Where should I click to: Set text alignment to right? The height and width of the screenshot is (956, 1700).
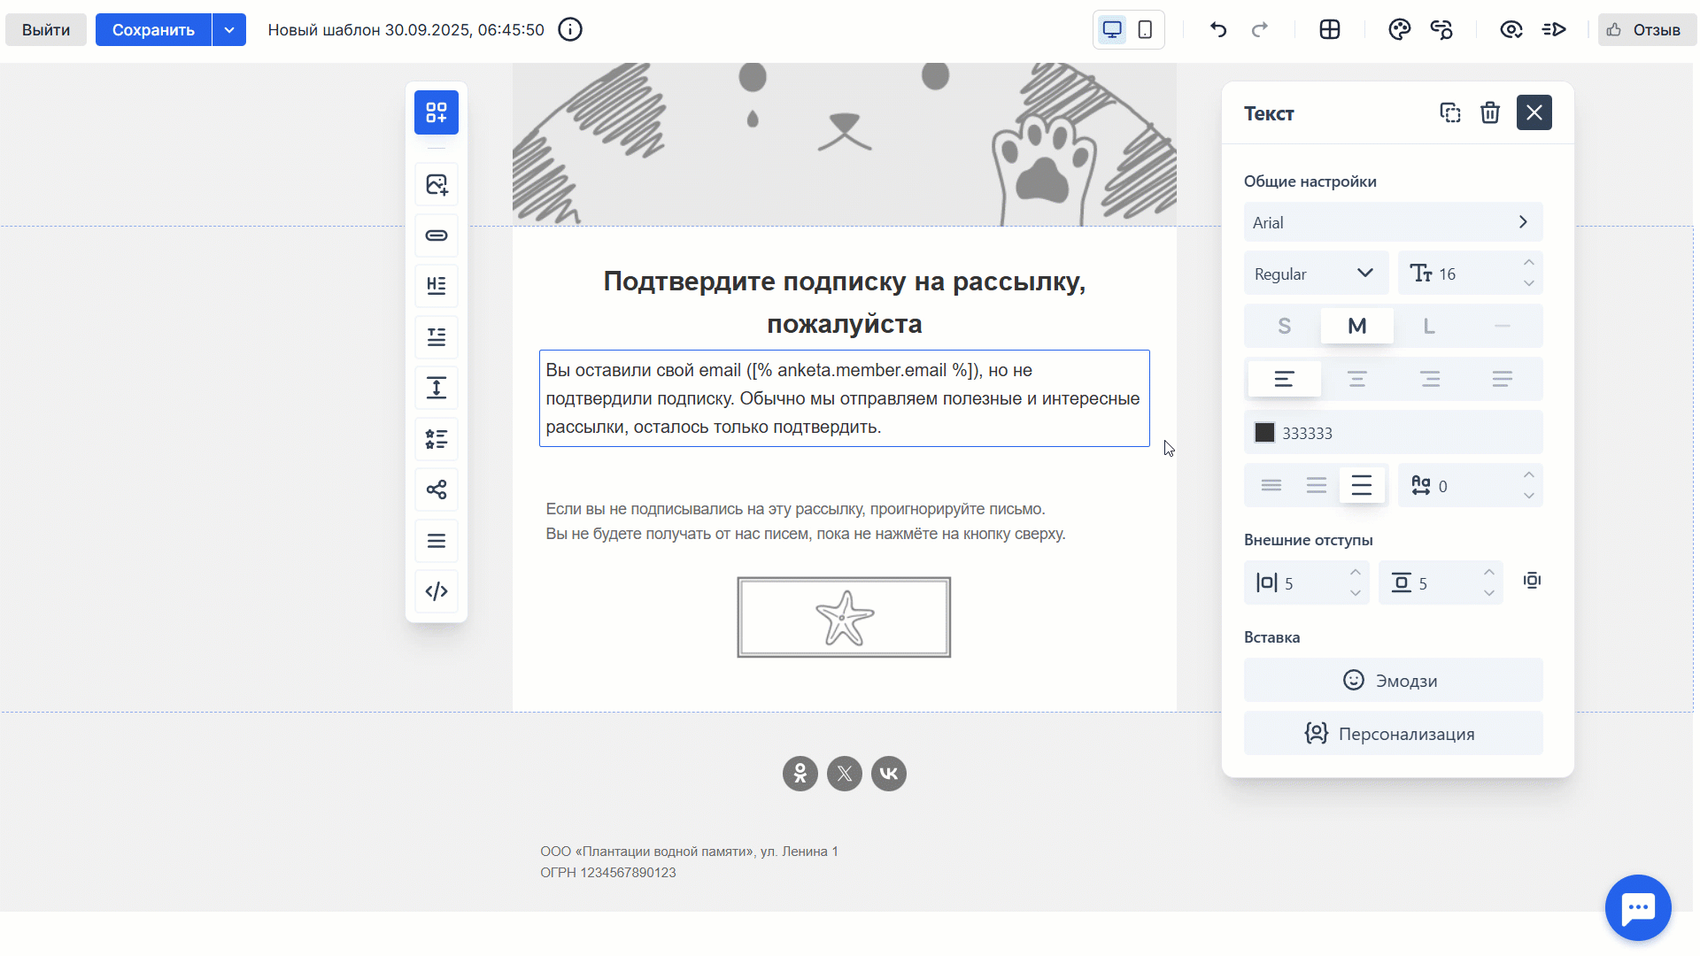coord(1429,379)
